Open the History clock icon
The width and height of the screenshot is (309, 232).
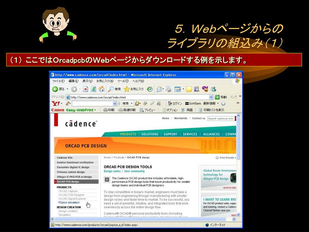(150, 89)
